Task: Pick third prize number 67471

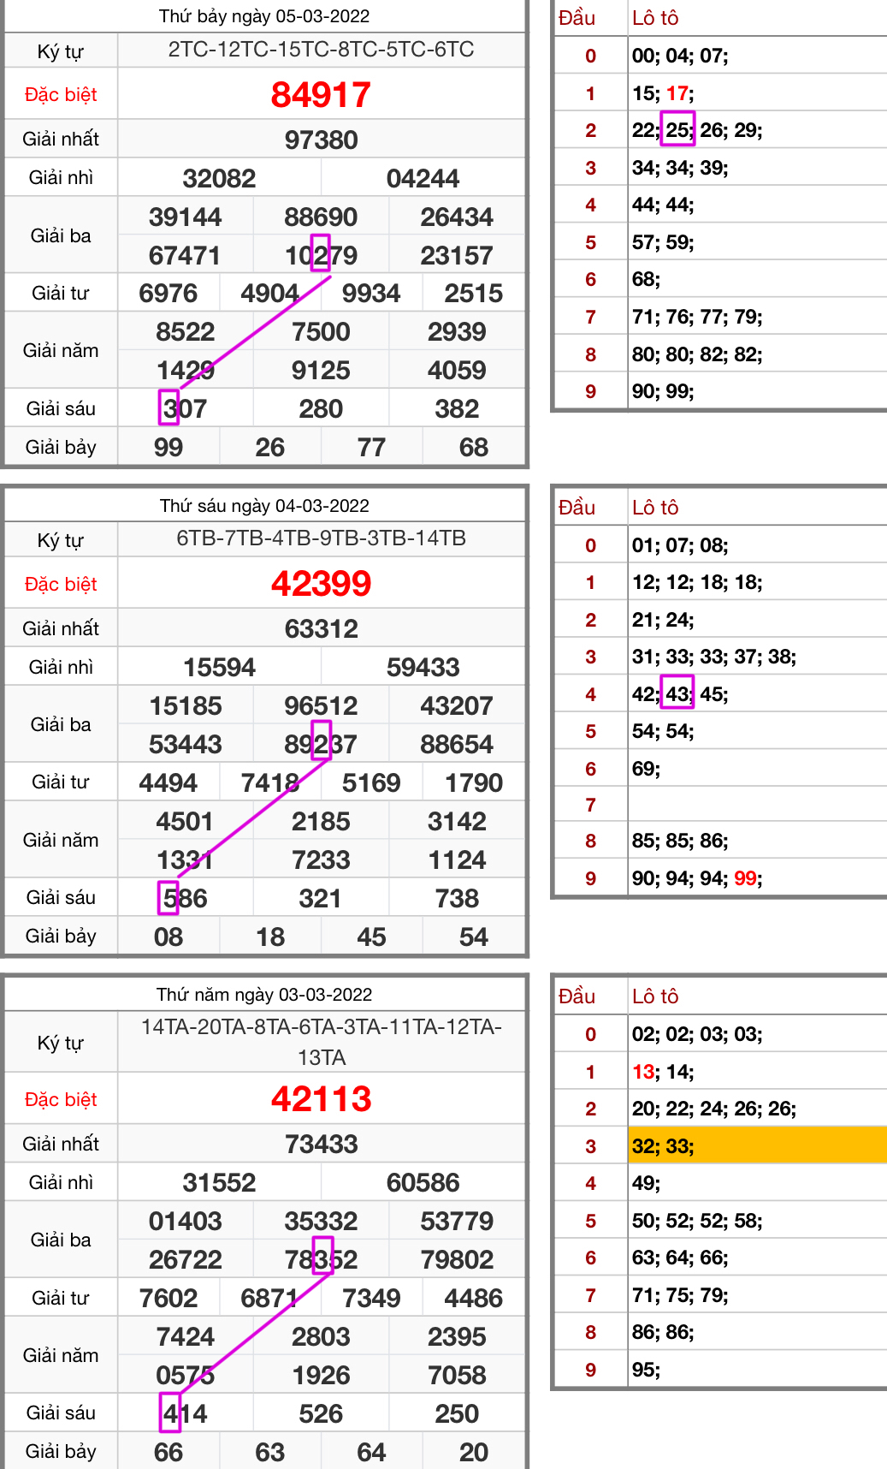Action: coord(185,255)
